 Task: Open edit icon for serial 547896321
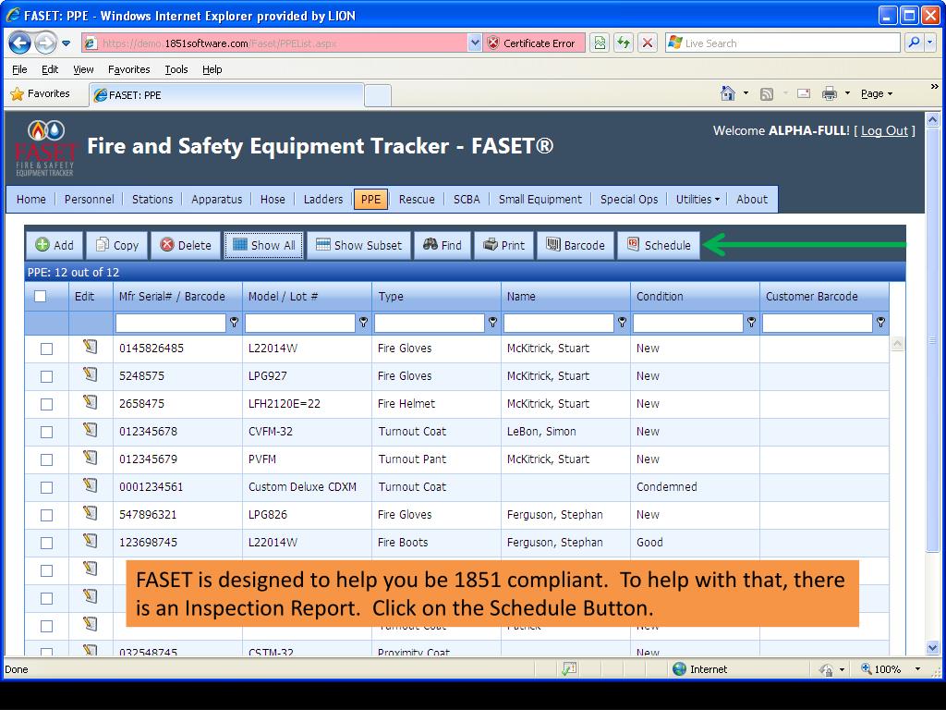point(91,513)
